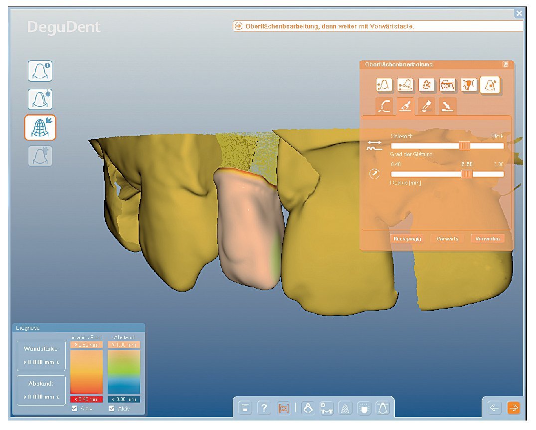Toggle the Aktiv checkbox under Wandstärke
The image size is (536, 430).
click(x=74, y=409)
